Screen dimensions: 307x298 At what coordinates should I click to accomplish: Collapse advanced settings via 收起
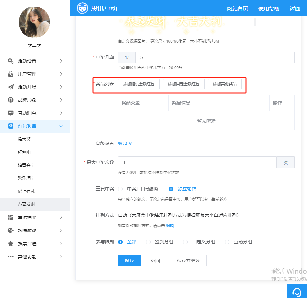point(125,143)
